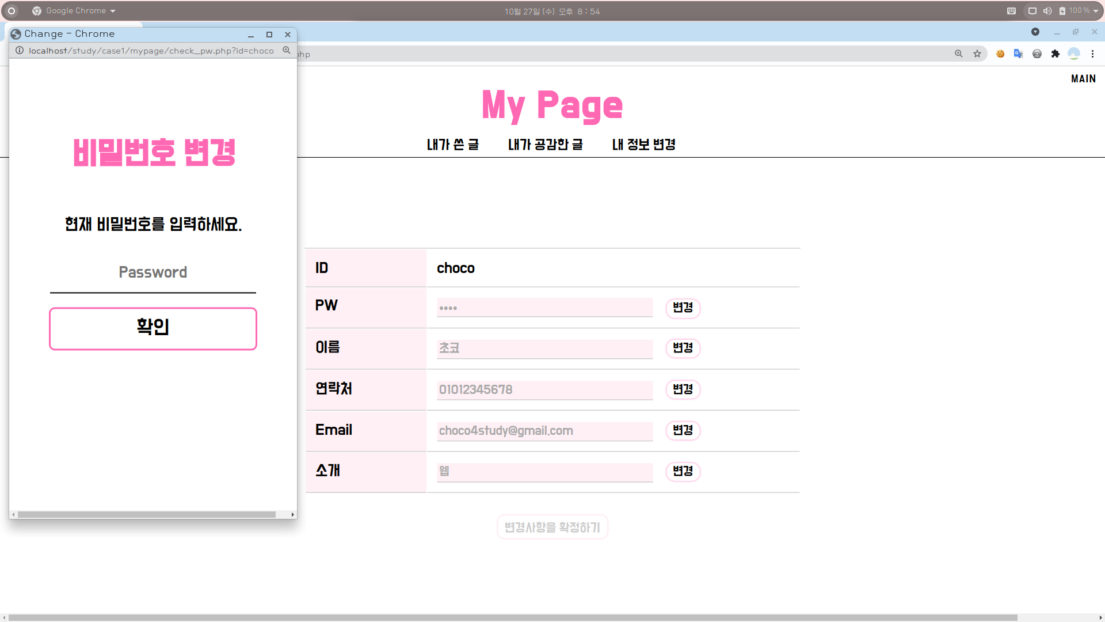Click the cookie extension icon
Image resolution: width=1105 pixels, height=622 pixels.
click(1000, 54)
